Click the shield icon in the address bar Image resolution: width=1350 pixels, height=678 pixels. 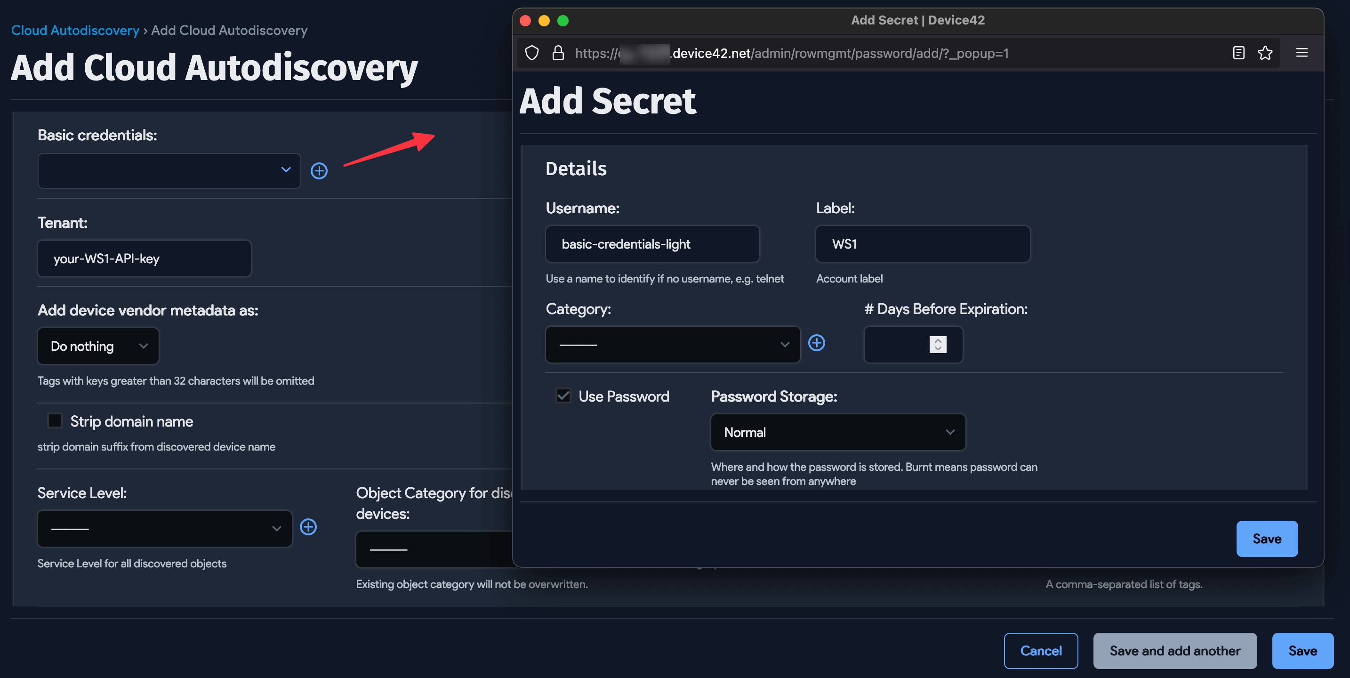tap(531, 53)
